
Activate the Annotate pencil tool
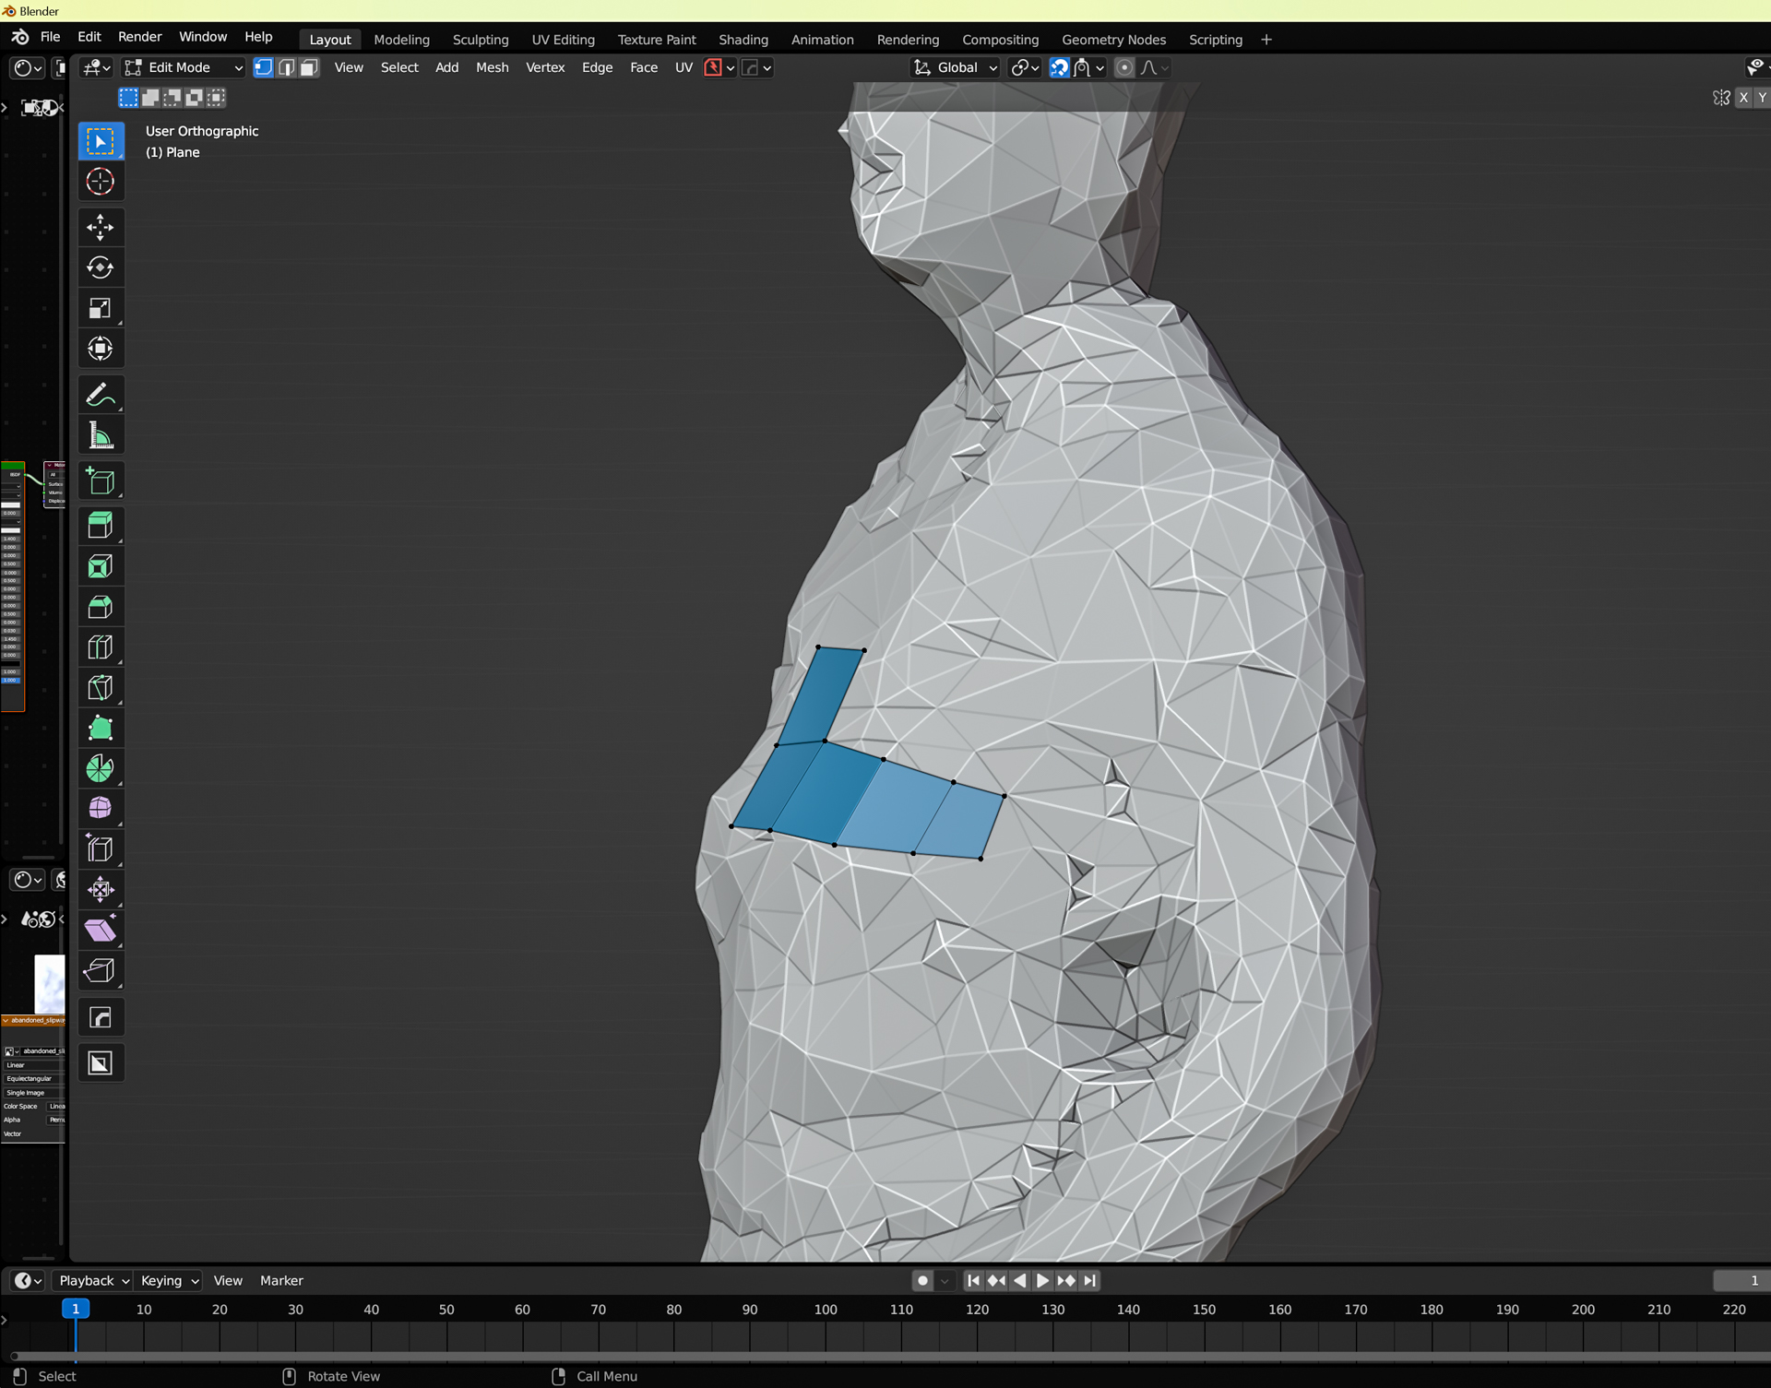(x=101, y=395)
